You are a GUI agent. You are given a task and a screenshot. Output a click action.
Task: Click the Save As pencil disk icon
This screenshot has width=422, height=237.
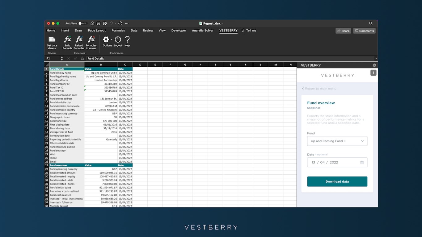105,23
